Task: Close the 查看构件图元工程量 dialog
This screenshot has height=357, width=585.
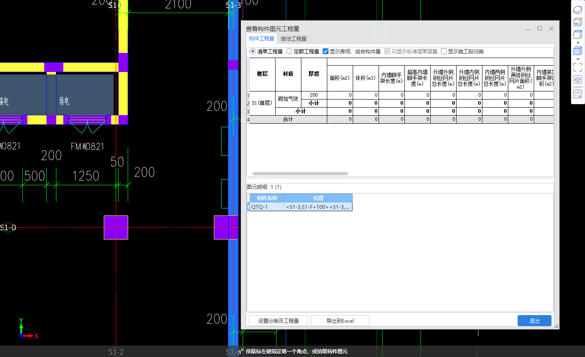Action: coord(552,29)
